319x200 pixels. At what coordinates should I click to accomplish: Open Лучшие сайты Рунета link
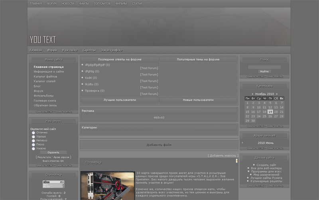pyautogui.click(x=266, y=178)
